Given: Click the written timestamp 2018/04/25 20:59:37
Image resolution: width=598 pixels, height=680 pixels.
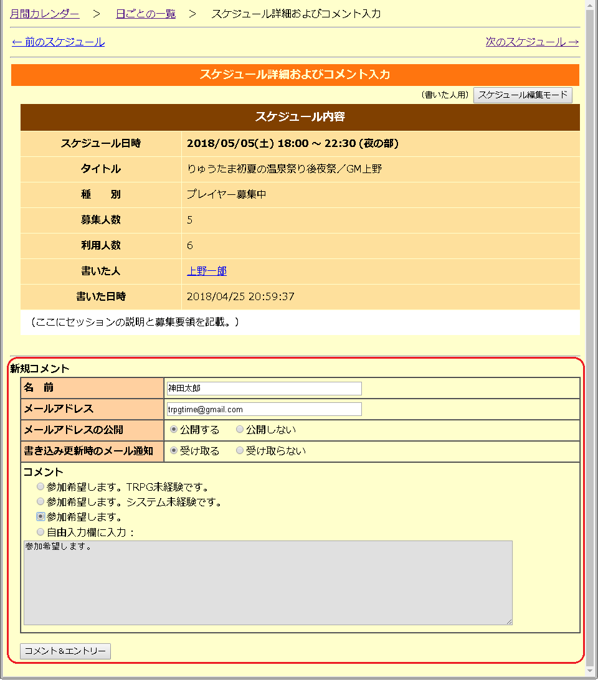Looking at the screenshot, I should click(240, 296).
